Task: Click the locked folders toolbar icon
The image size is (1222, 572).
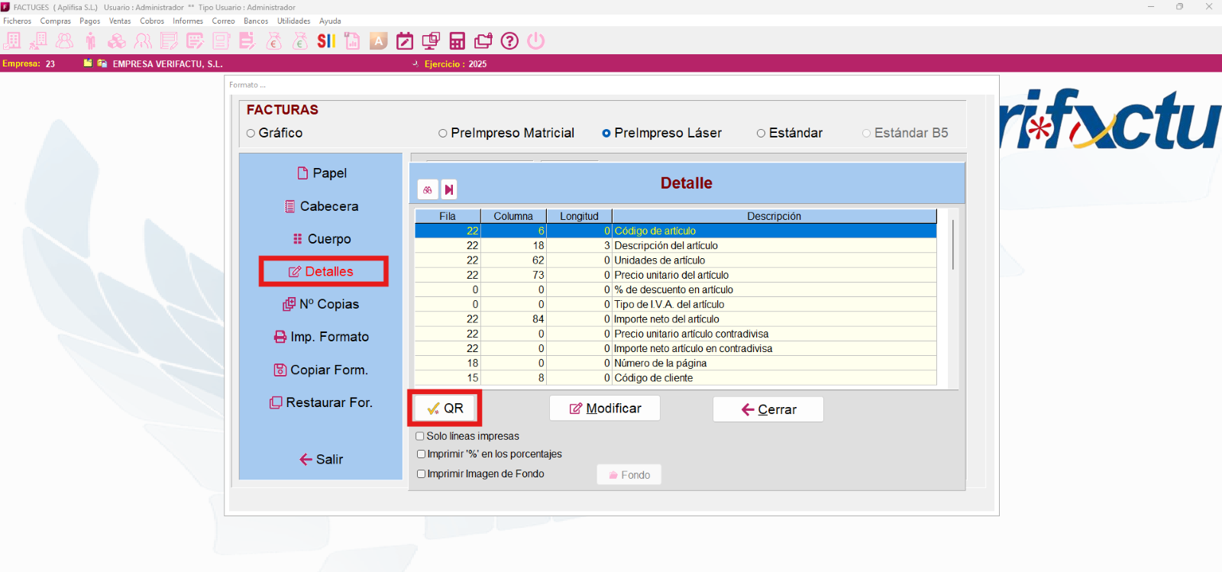Action: click(483, 40)
